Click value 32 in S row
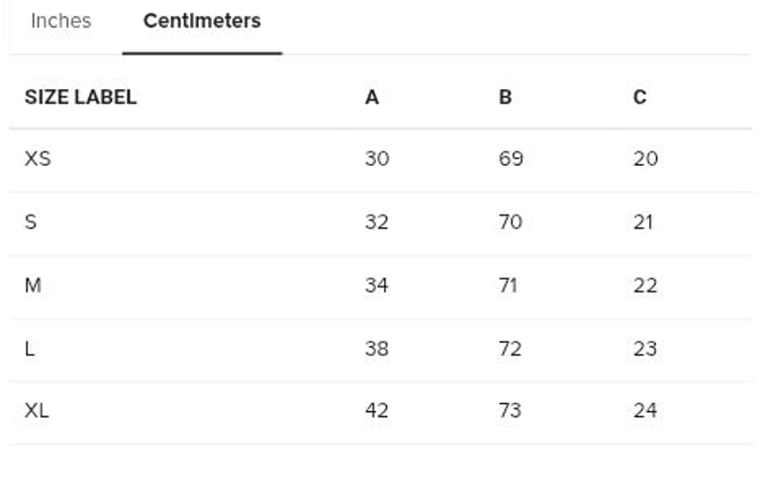 (x=376, y=221)
